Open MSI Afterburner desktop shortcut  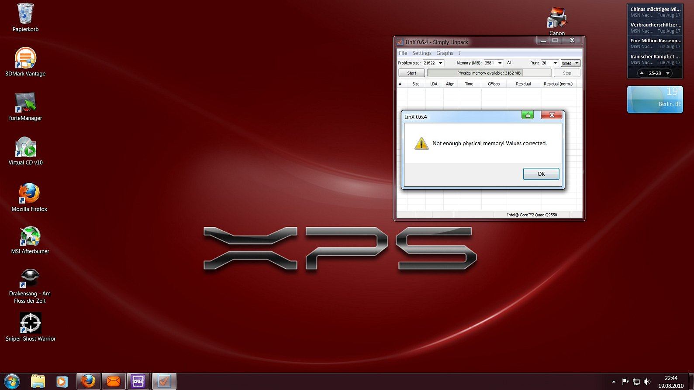(30, 240)
